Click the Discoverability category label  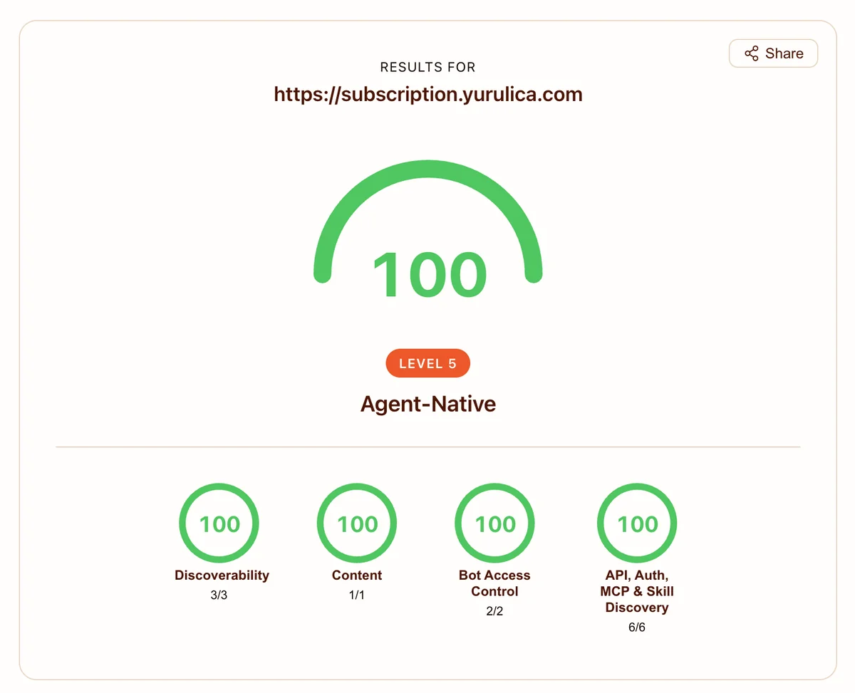pos(222,575)
